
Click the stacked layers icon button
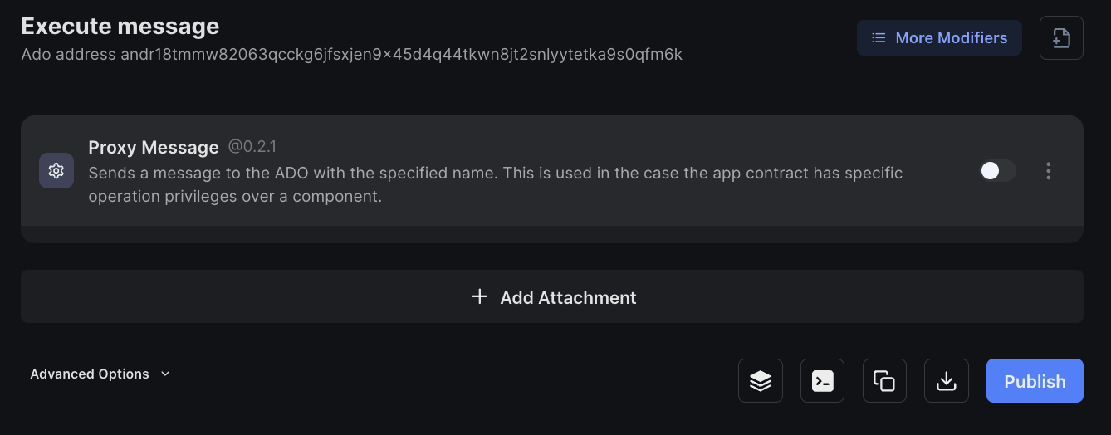tap(761, 381)
